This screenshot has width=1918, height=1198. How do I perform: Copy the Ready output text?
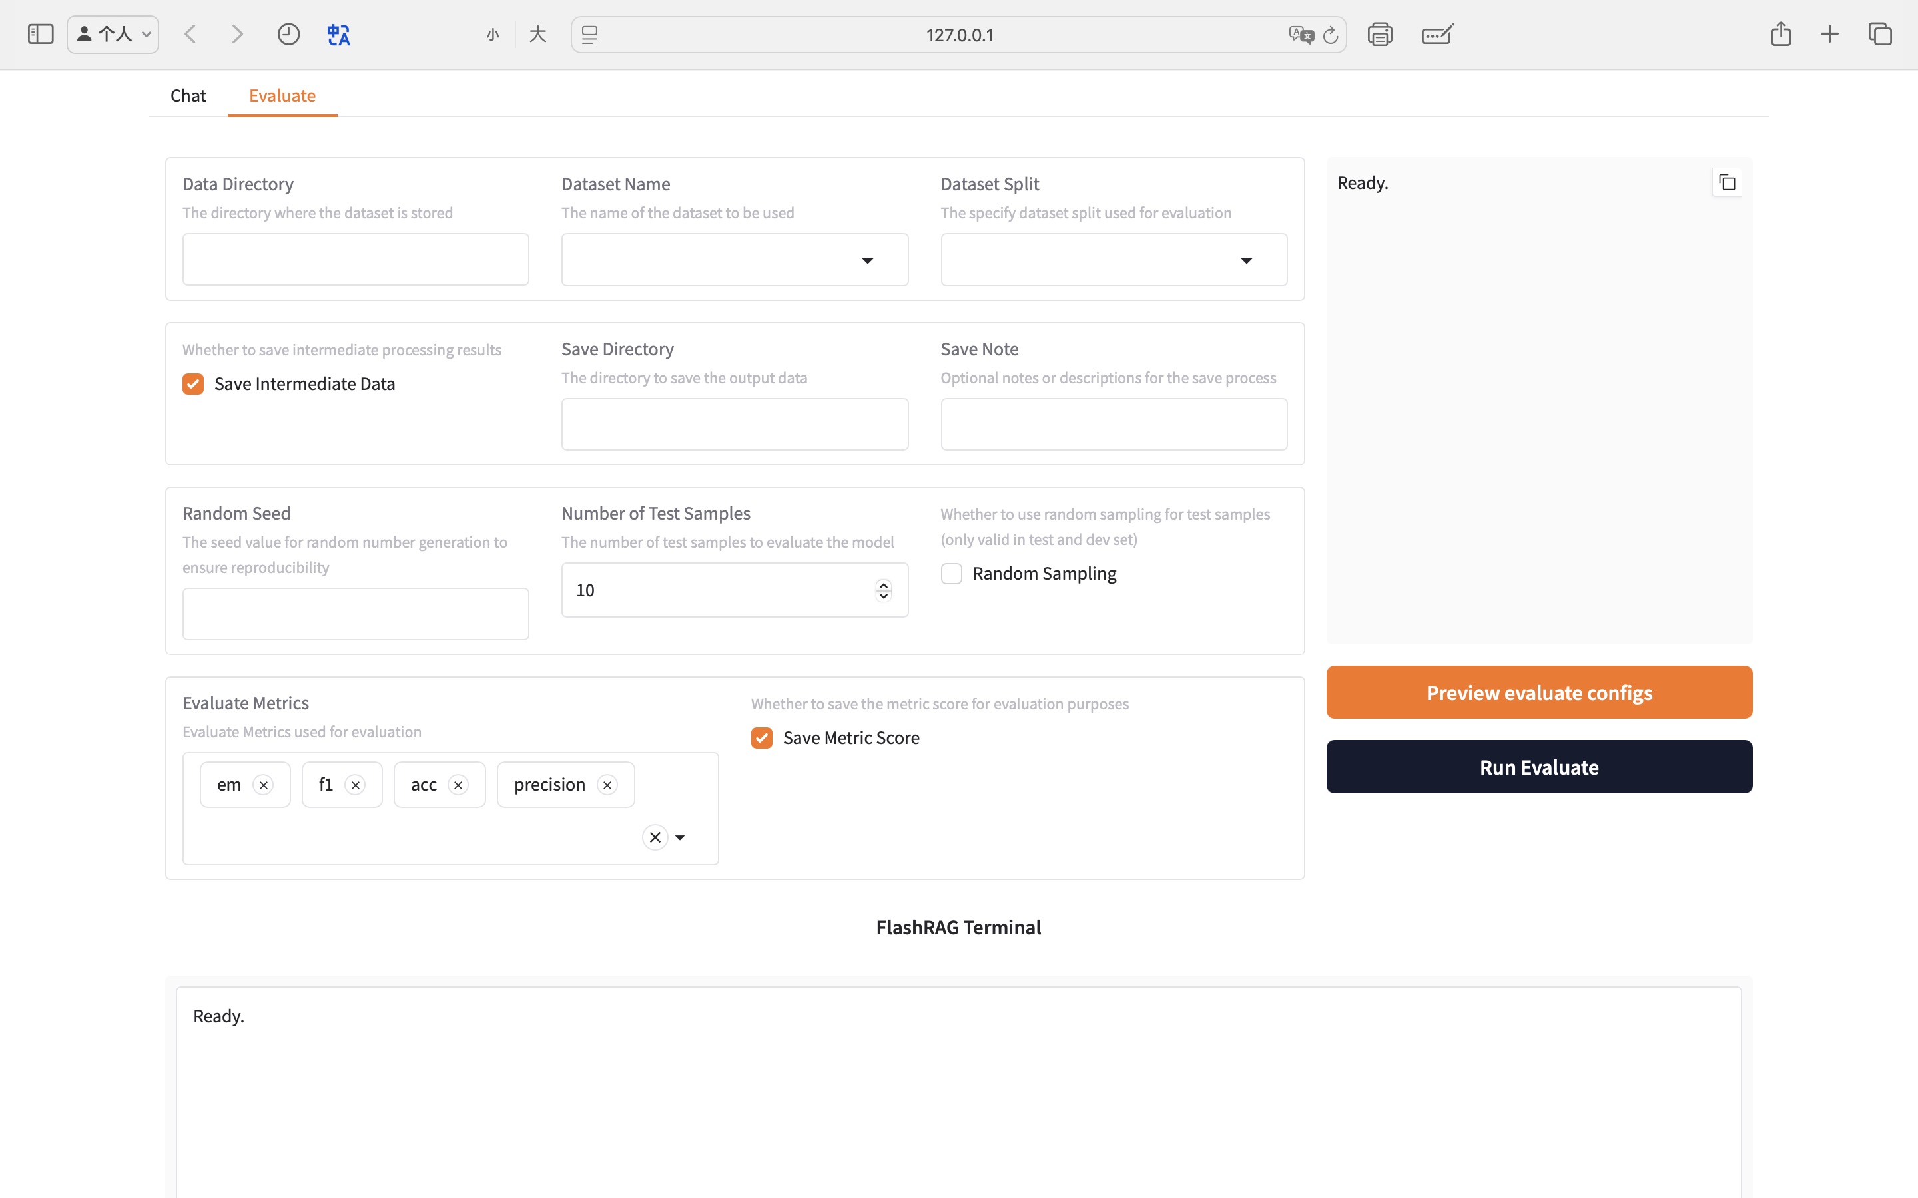pos(1727,183)
